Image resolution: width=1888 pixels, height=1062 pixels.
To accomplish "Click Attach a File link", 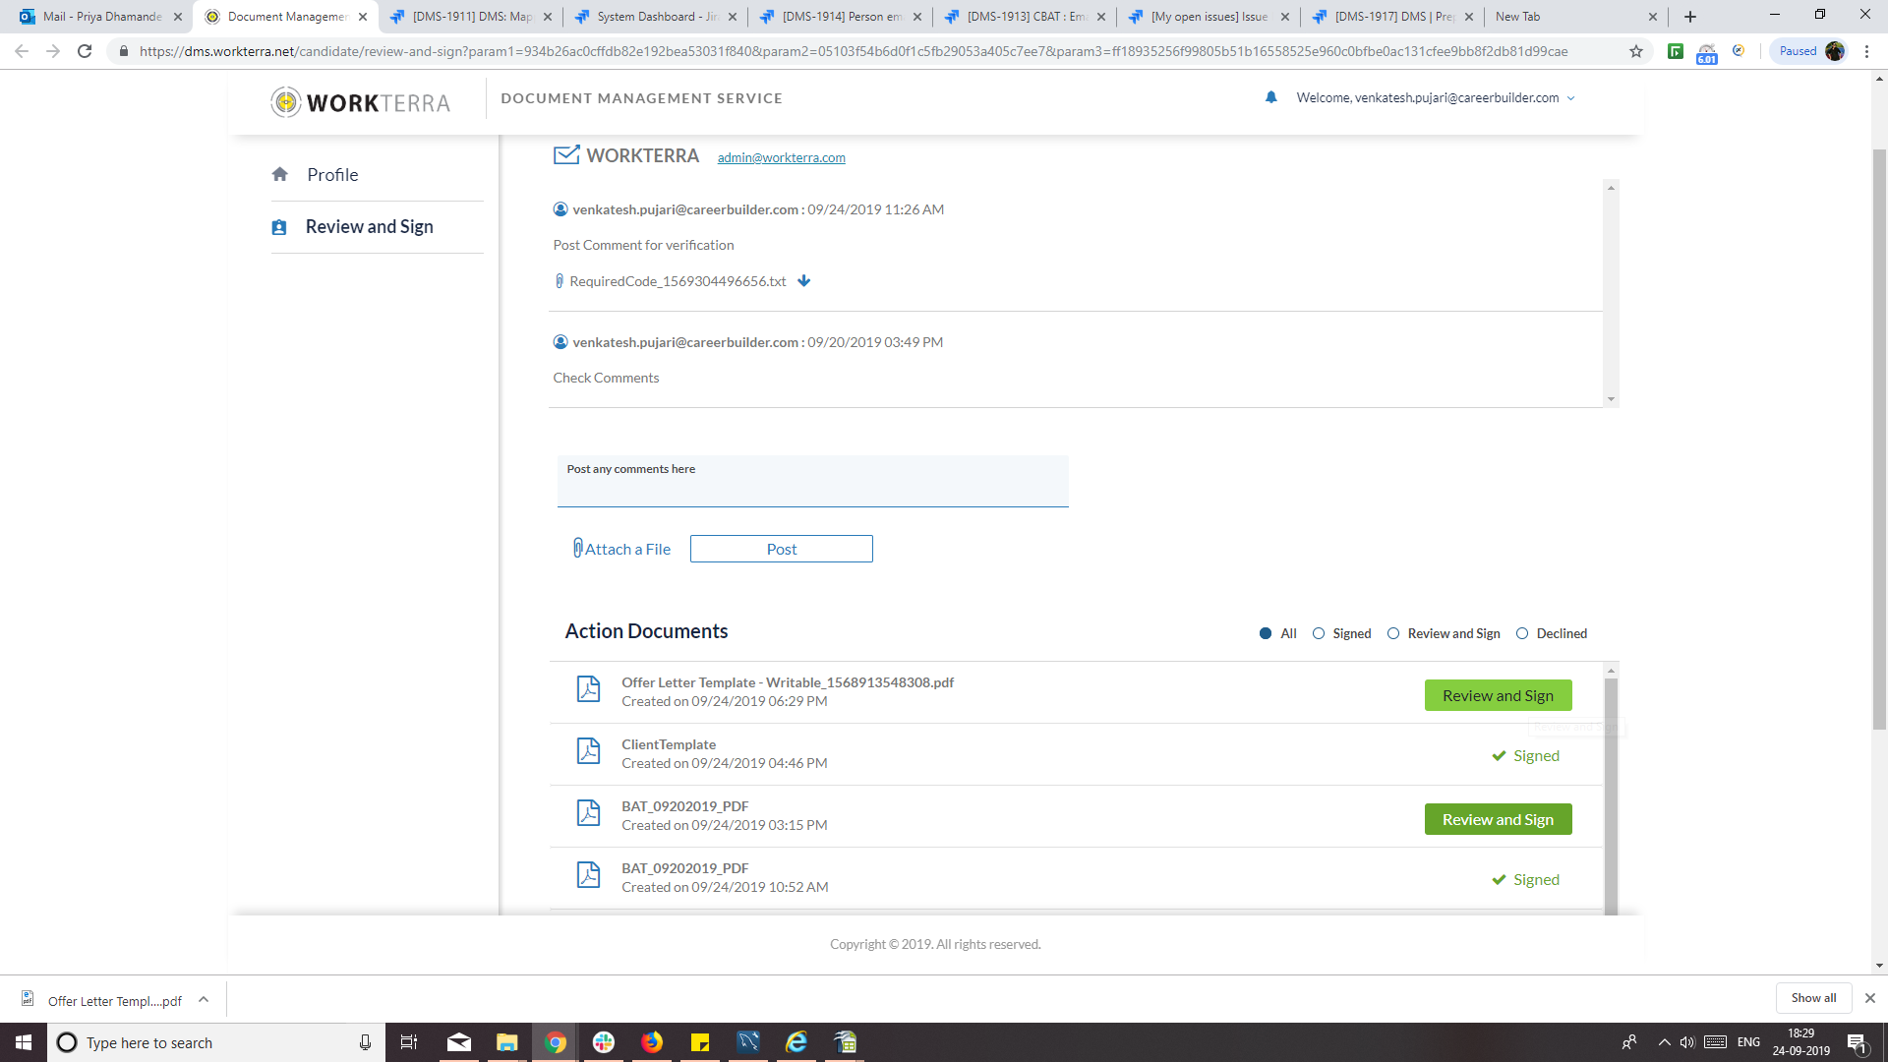I will 627,550.
